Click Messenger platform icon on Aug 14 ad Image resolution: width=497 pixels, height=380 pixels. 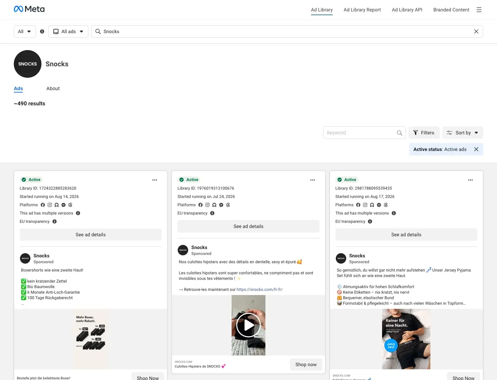(64, 205)
